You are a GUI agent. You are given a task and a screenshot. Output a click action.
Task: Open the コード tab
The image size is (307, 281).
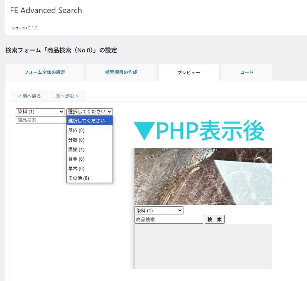247,73
